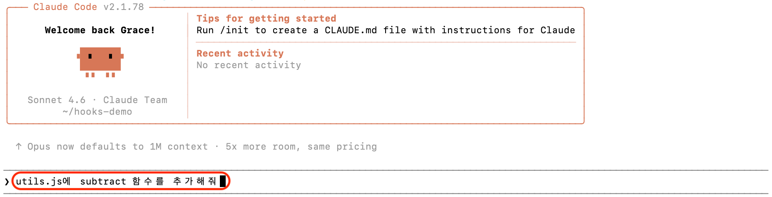772x197 pixels.
Task: Click utils.js in the prompt input
Action: pyautogui.click(x=39, y=182)
